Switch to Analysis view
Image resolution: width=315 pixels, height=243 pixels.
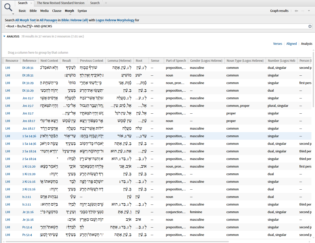tap(307, 44)
